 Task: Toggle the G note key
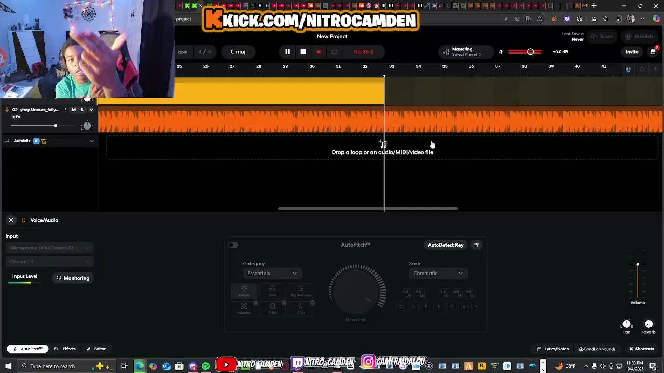(451, 307)
